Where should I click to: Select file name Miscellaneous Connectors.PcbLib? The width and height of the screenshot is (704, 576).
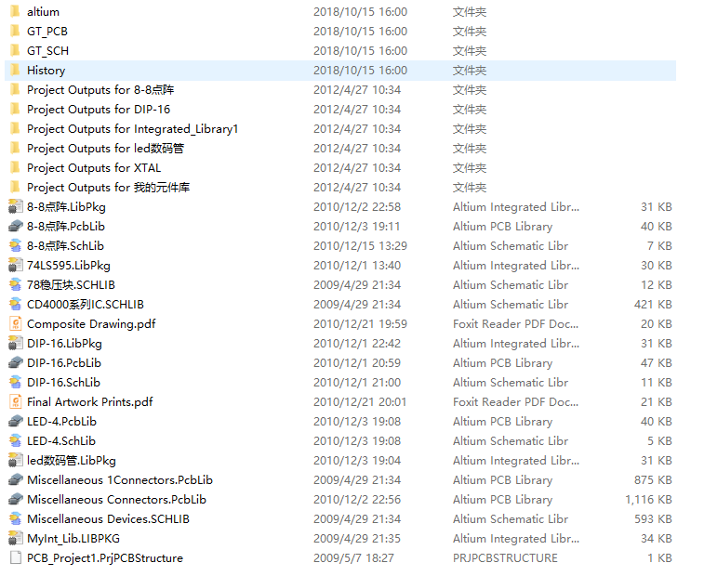pyautogui.click(x=117, y=500)
